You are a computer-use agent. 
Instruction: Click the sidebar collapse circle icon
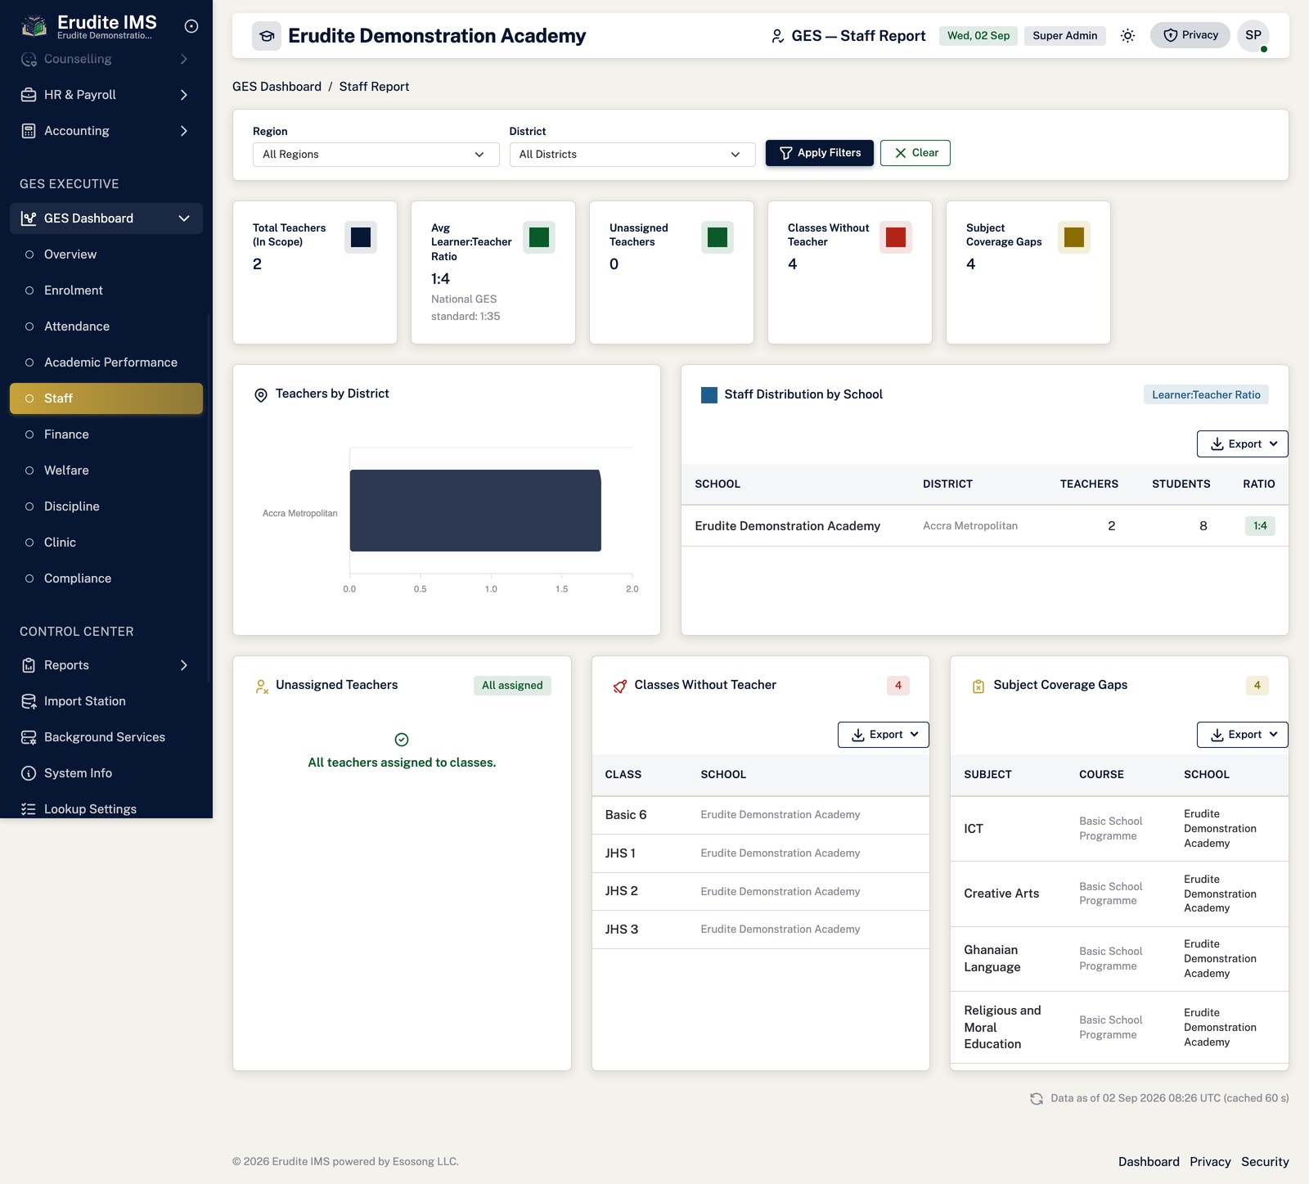tap(191, 26)
